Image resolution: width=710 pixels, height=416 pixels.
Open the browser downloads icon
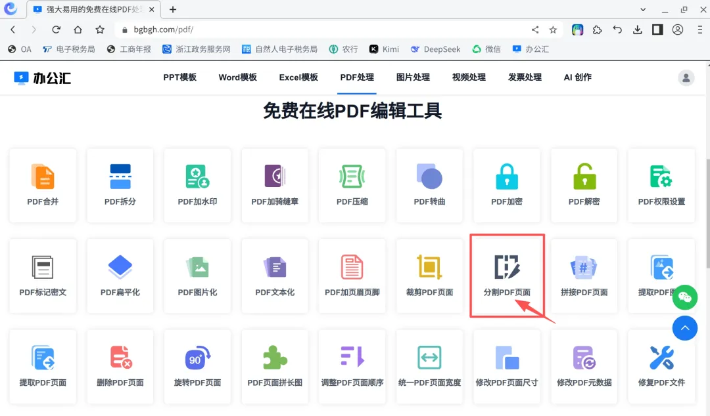pos(638,30)
